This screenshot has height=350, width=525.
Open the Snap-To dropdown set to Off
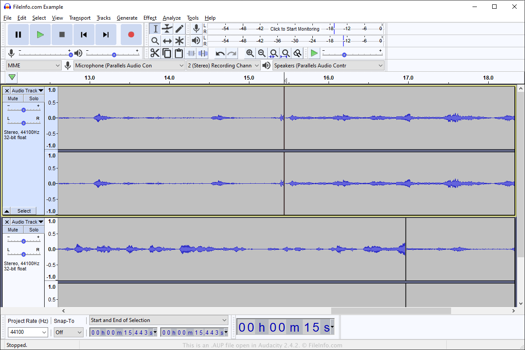(69, 332)
